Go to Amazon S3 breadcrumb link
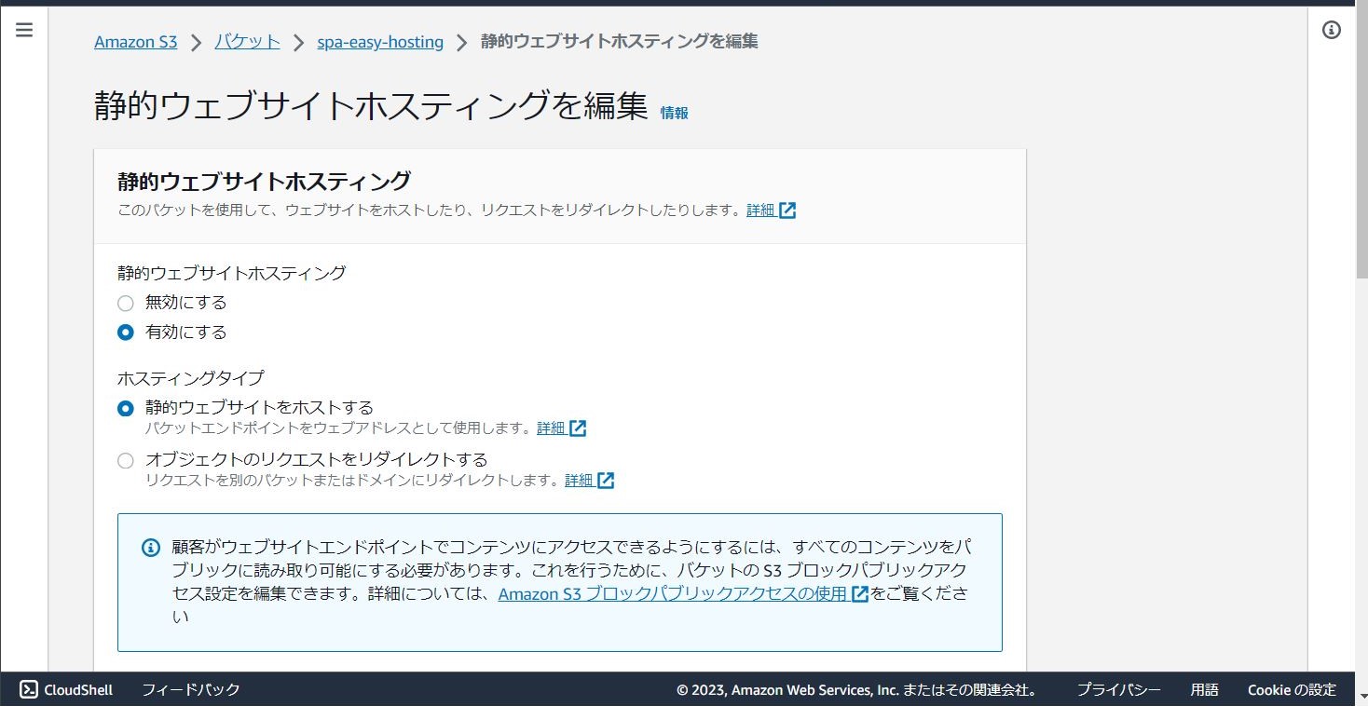Viewport: 1368px width, 706px height. pos(136,42)
